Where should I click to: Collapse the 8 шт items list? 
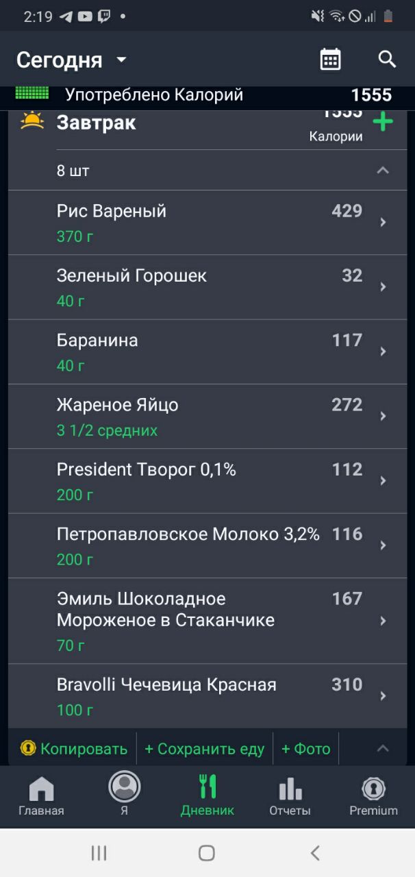(x=383, y=171)
